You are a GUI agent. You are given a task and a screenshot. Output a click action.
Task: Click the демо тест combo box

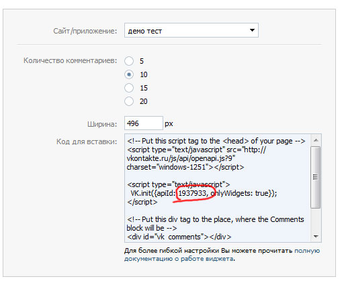tap(191, 30)
